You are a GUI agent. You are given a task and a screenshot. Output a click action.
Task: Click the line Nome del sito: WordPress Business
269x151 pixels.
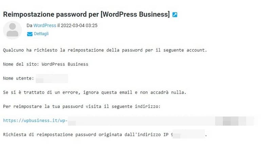point(46,64)
